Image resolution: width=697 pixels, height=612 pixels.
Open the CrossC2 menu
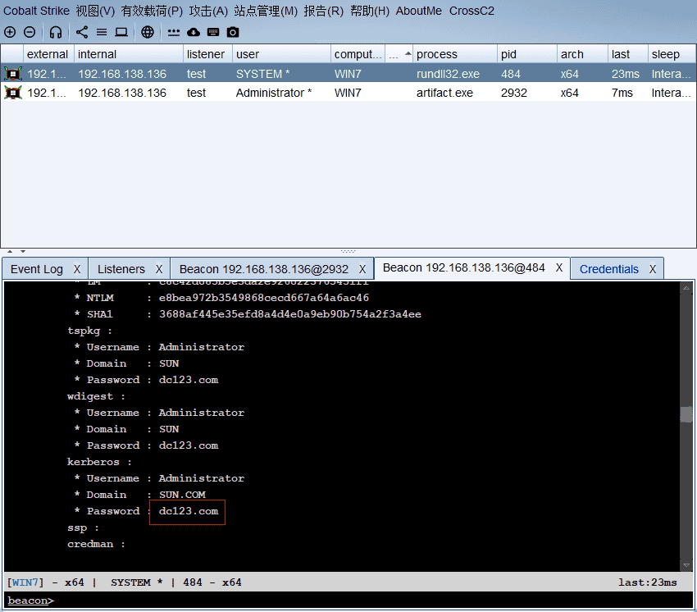coord(471,11)
